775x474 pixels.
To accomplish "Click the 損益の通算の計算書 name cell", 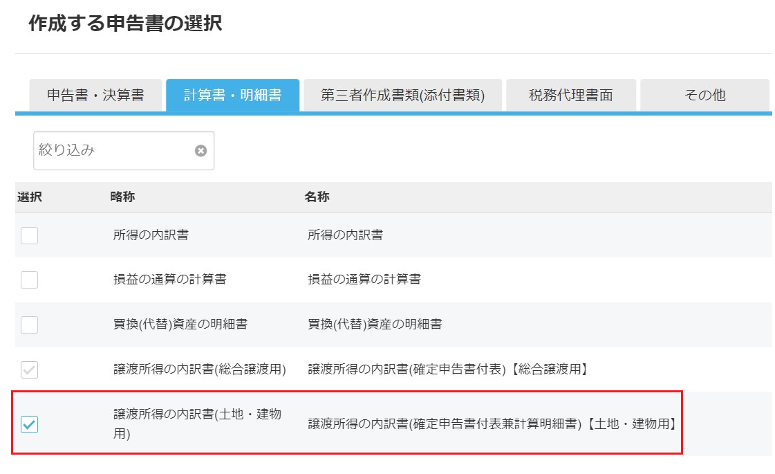I will [364, 280].
